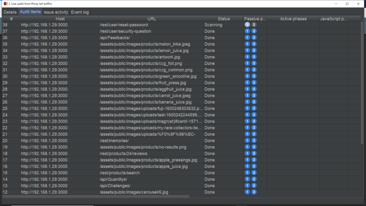Select the /api/Quantitys/ URL cell

[x=152, y=179]
